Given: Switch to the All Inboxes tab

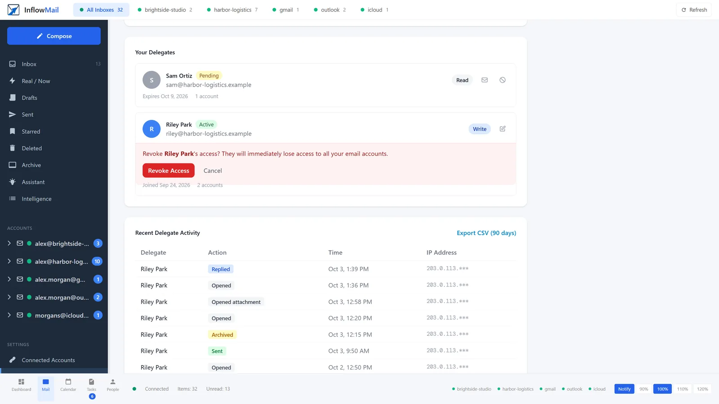Looking at the screenshot, I should (101, 10).
